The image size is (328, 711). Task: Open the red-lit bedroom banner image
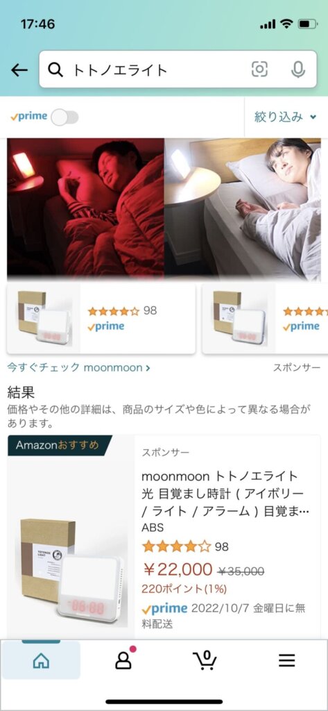[x=85, y=208]
